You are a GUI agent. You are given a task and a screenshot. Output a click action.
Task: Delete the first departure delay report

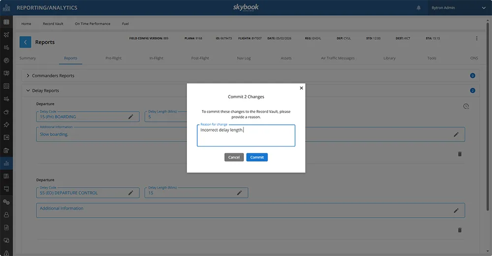pyautogui.click(x=460, y=154)
